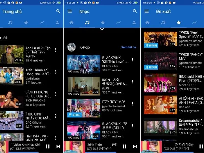Open mini player artwork in Nhạc screen
The width and height of the screenshot is (204, 153).
pos(74,147)
